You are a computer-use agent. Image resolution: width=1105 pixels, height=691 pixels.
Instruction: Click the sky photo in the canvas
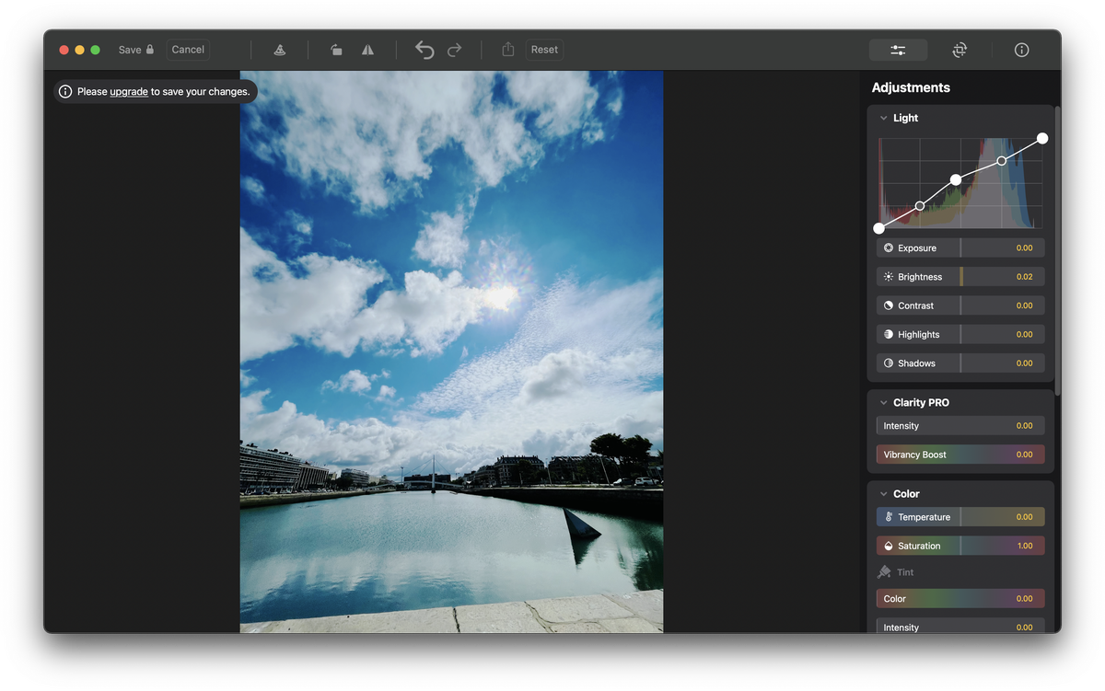pyautogui.click(x=451, y=351)
